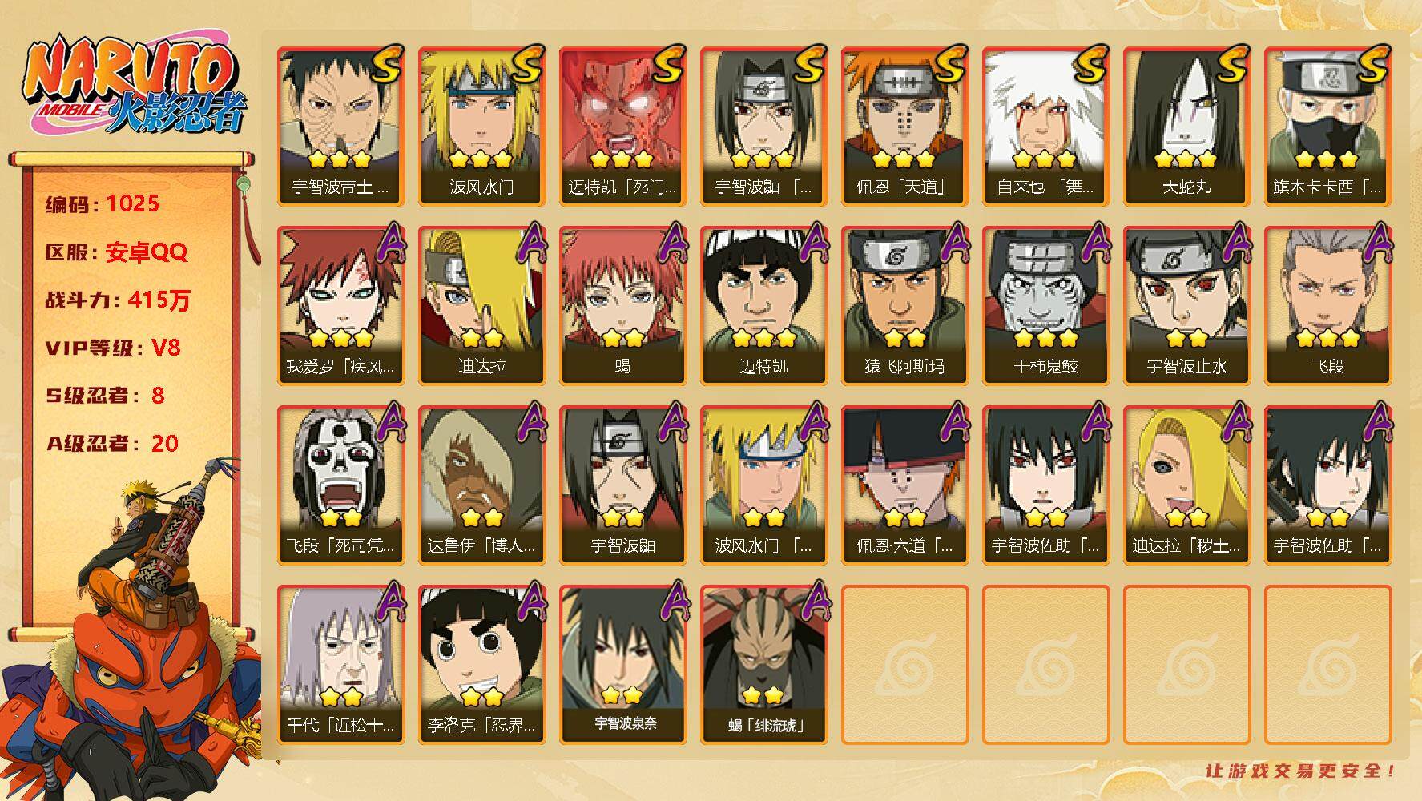Open the 猿飞阿斯玛 ninja card
The image size is (1422, 801).
(904, 306)
